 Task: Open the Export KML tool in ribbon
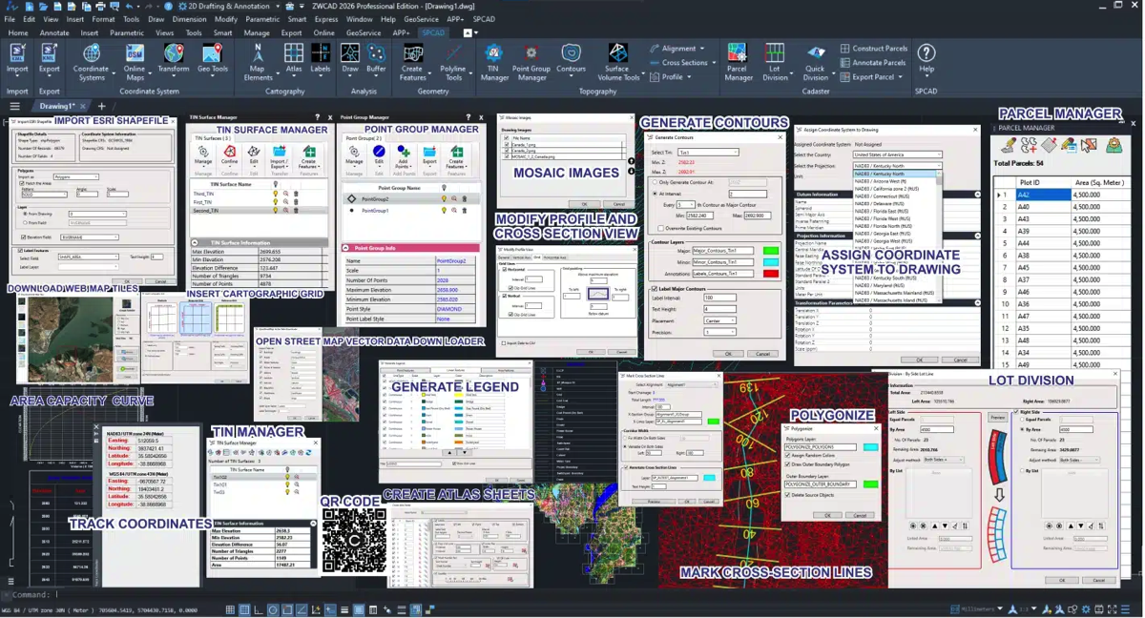pos(50,60)
